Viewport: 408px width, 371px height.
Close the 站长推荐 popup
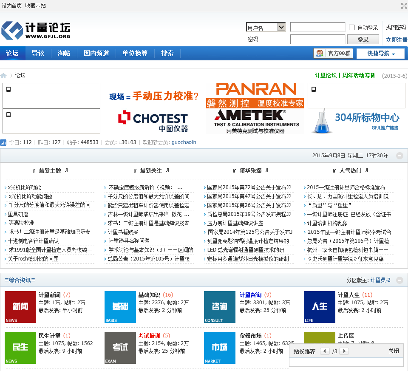(x=394, y=351)
